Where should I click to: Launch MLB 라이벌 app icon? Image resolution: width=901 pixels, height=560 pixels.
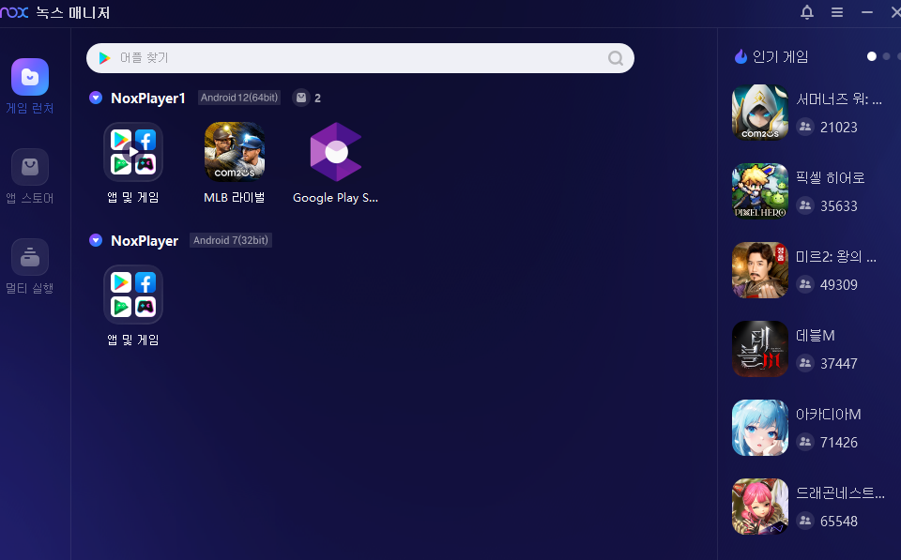235,152
